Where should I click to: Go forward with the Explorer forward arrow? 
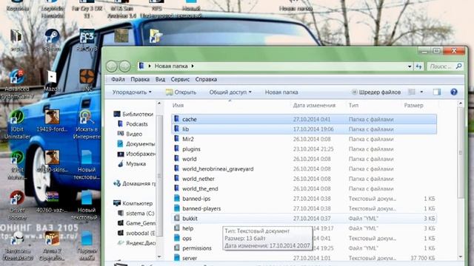point(124,66)
